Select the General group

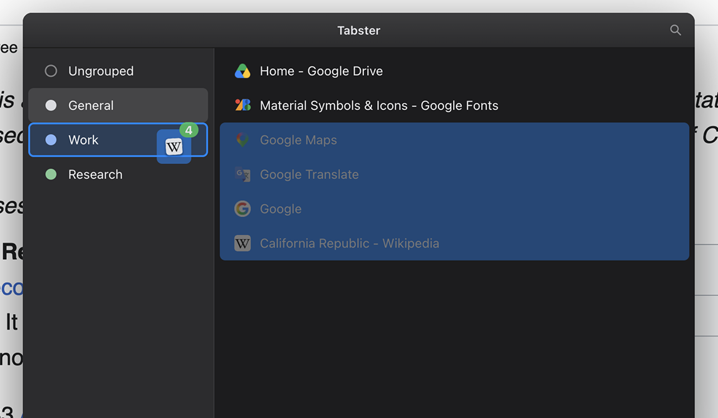[x=118, y=105]
